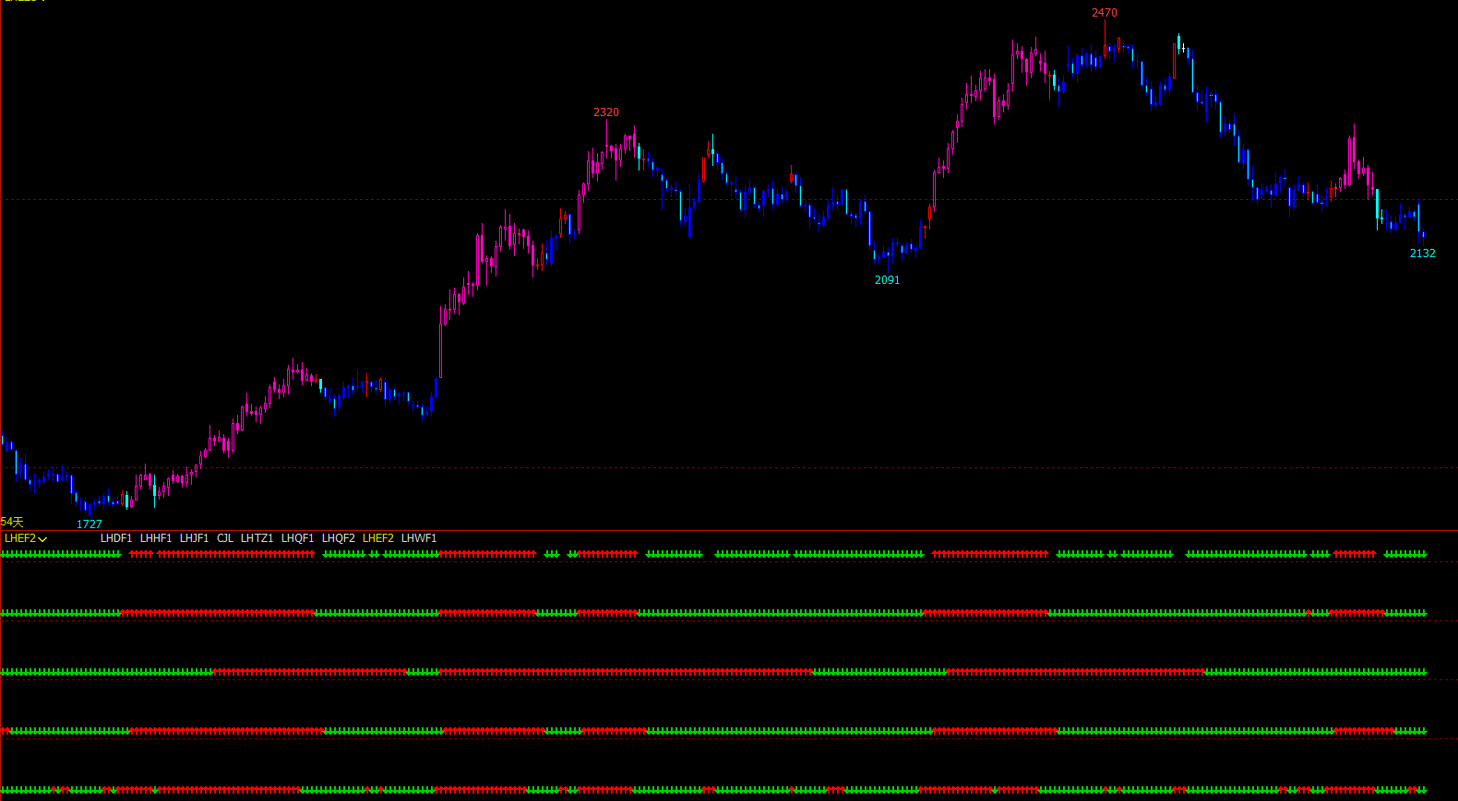Click the 2470 peak price label
The width and height of the screenshot is (1458, 801).
[1104, 13]
